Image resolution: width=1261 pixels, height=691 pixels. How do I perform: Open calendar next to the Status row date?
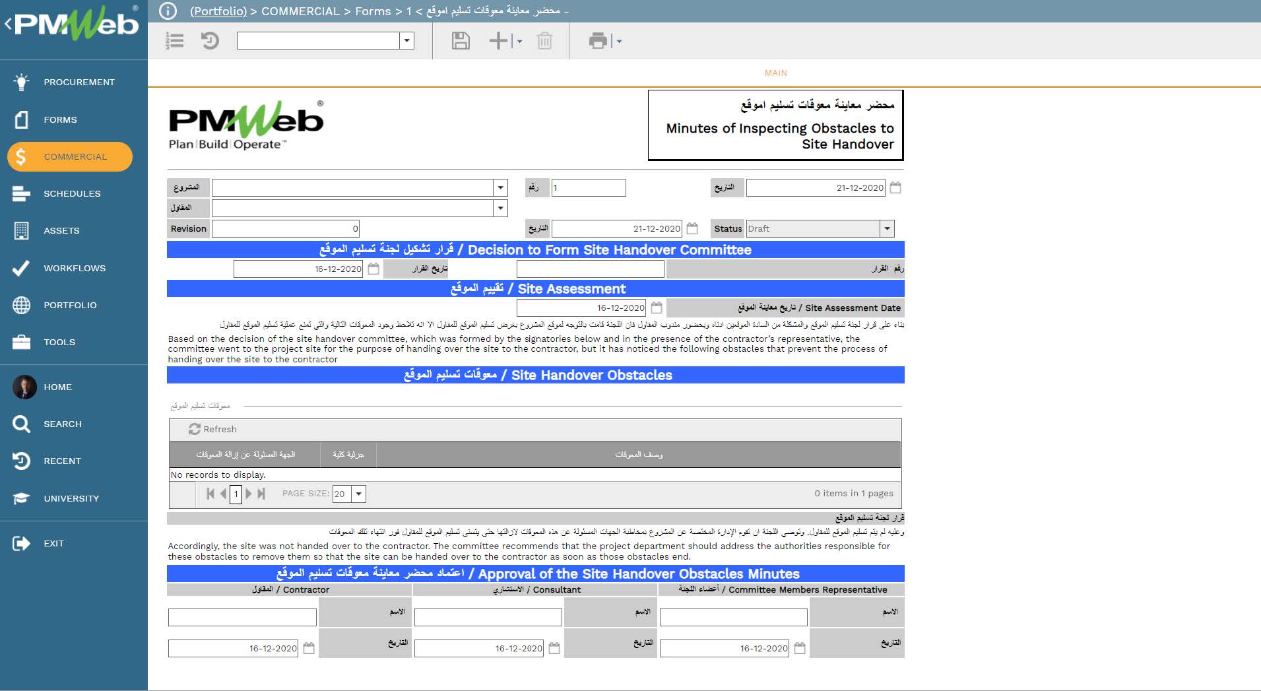[692, 228]
